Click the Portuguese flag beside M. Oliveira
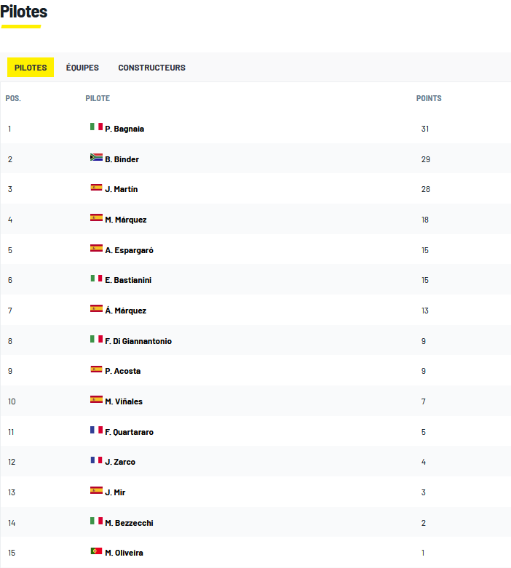This screenshot has width=511, height=568. (x=96, y=551)
